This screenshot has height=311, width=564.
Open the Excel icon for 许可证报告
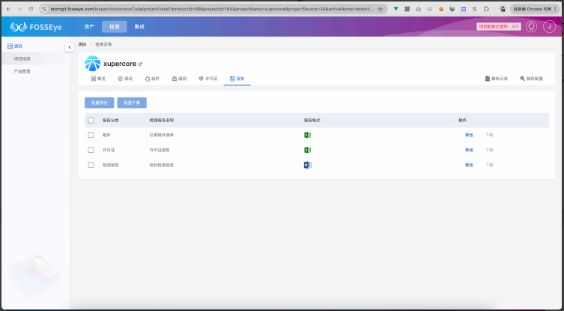click(307, 150)
